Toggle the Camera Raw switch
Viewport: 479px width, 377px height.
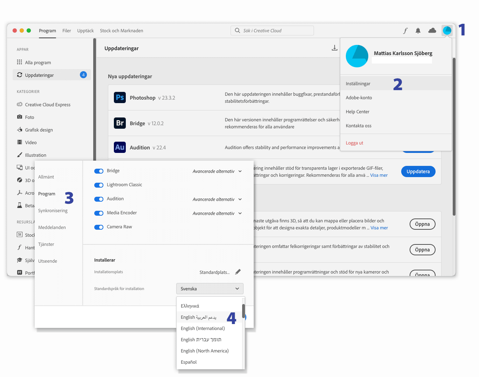(x=99, y=227)
